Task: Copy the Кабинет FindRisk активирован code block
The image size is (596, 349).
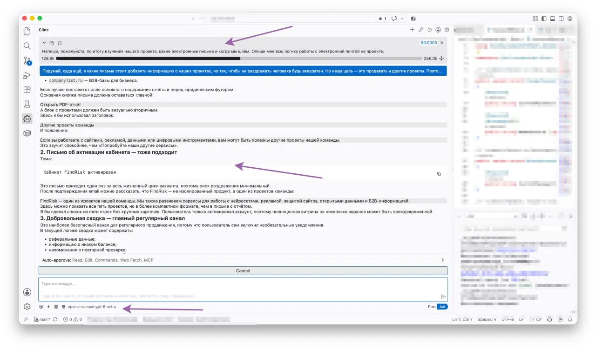Action: point(439,174)
